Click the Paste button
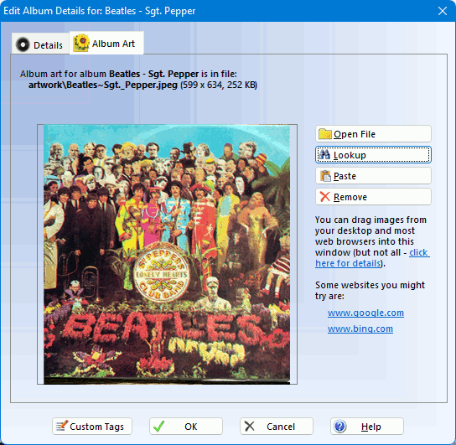The width and height of the screenshot is (456, 445). tap(373, 176)
